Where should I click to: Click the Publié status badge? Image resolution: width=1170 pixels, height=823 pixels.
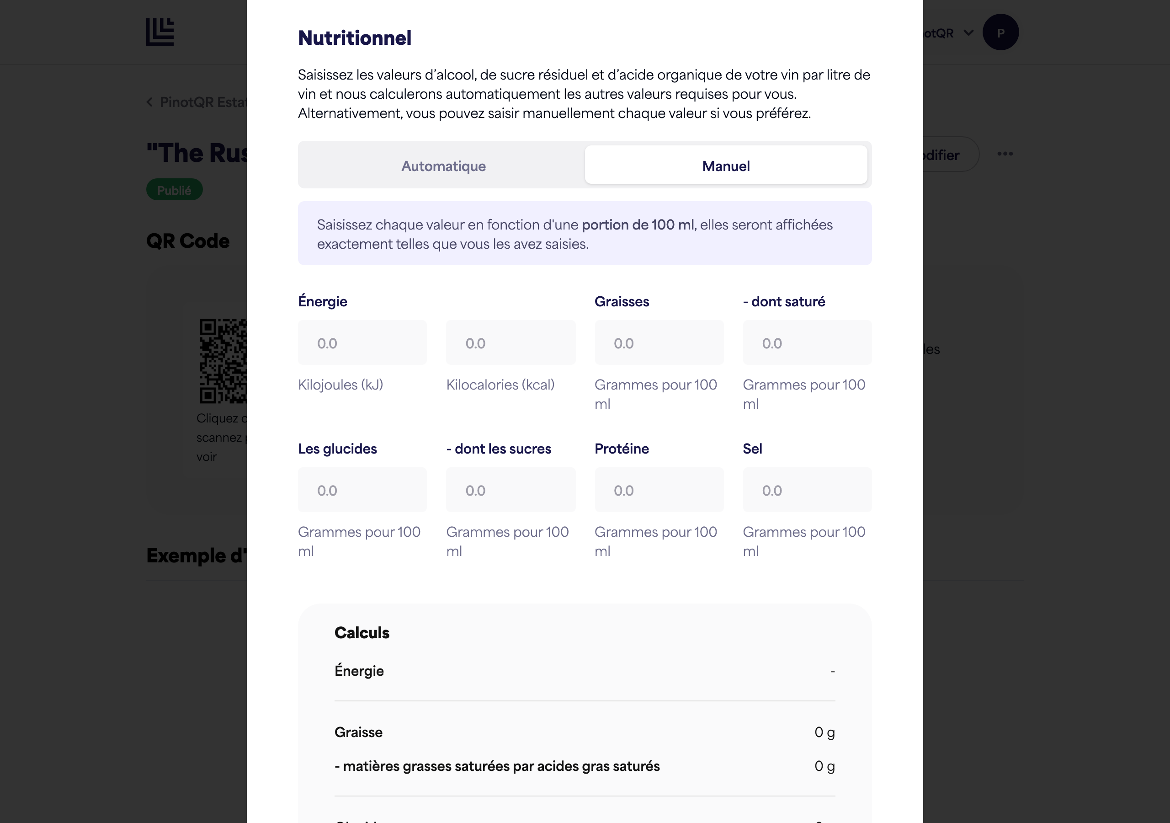pos(174,190)
